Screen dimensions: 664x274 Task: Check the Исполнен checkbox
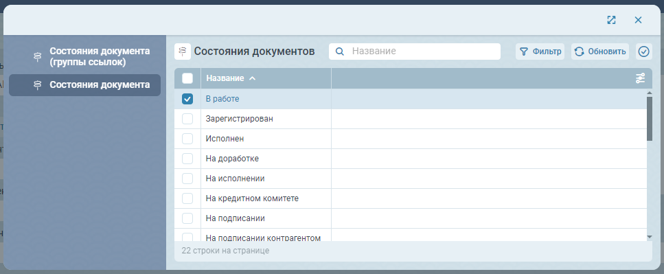(x=187, y=139)
